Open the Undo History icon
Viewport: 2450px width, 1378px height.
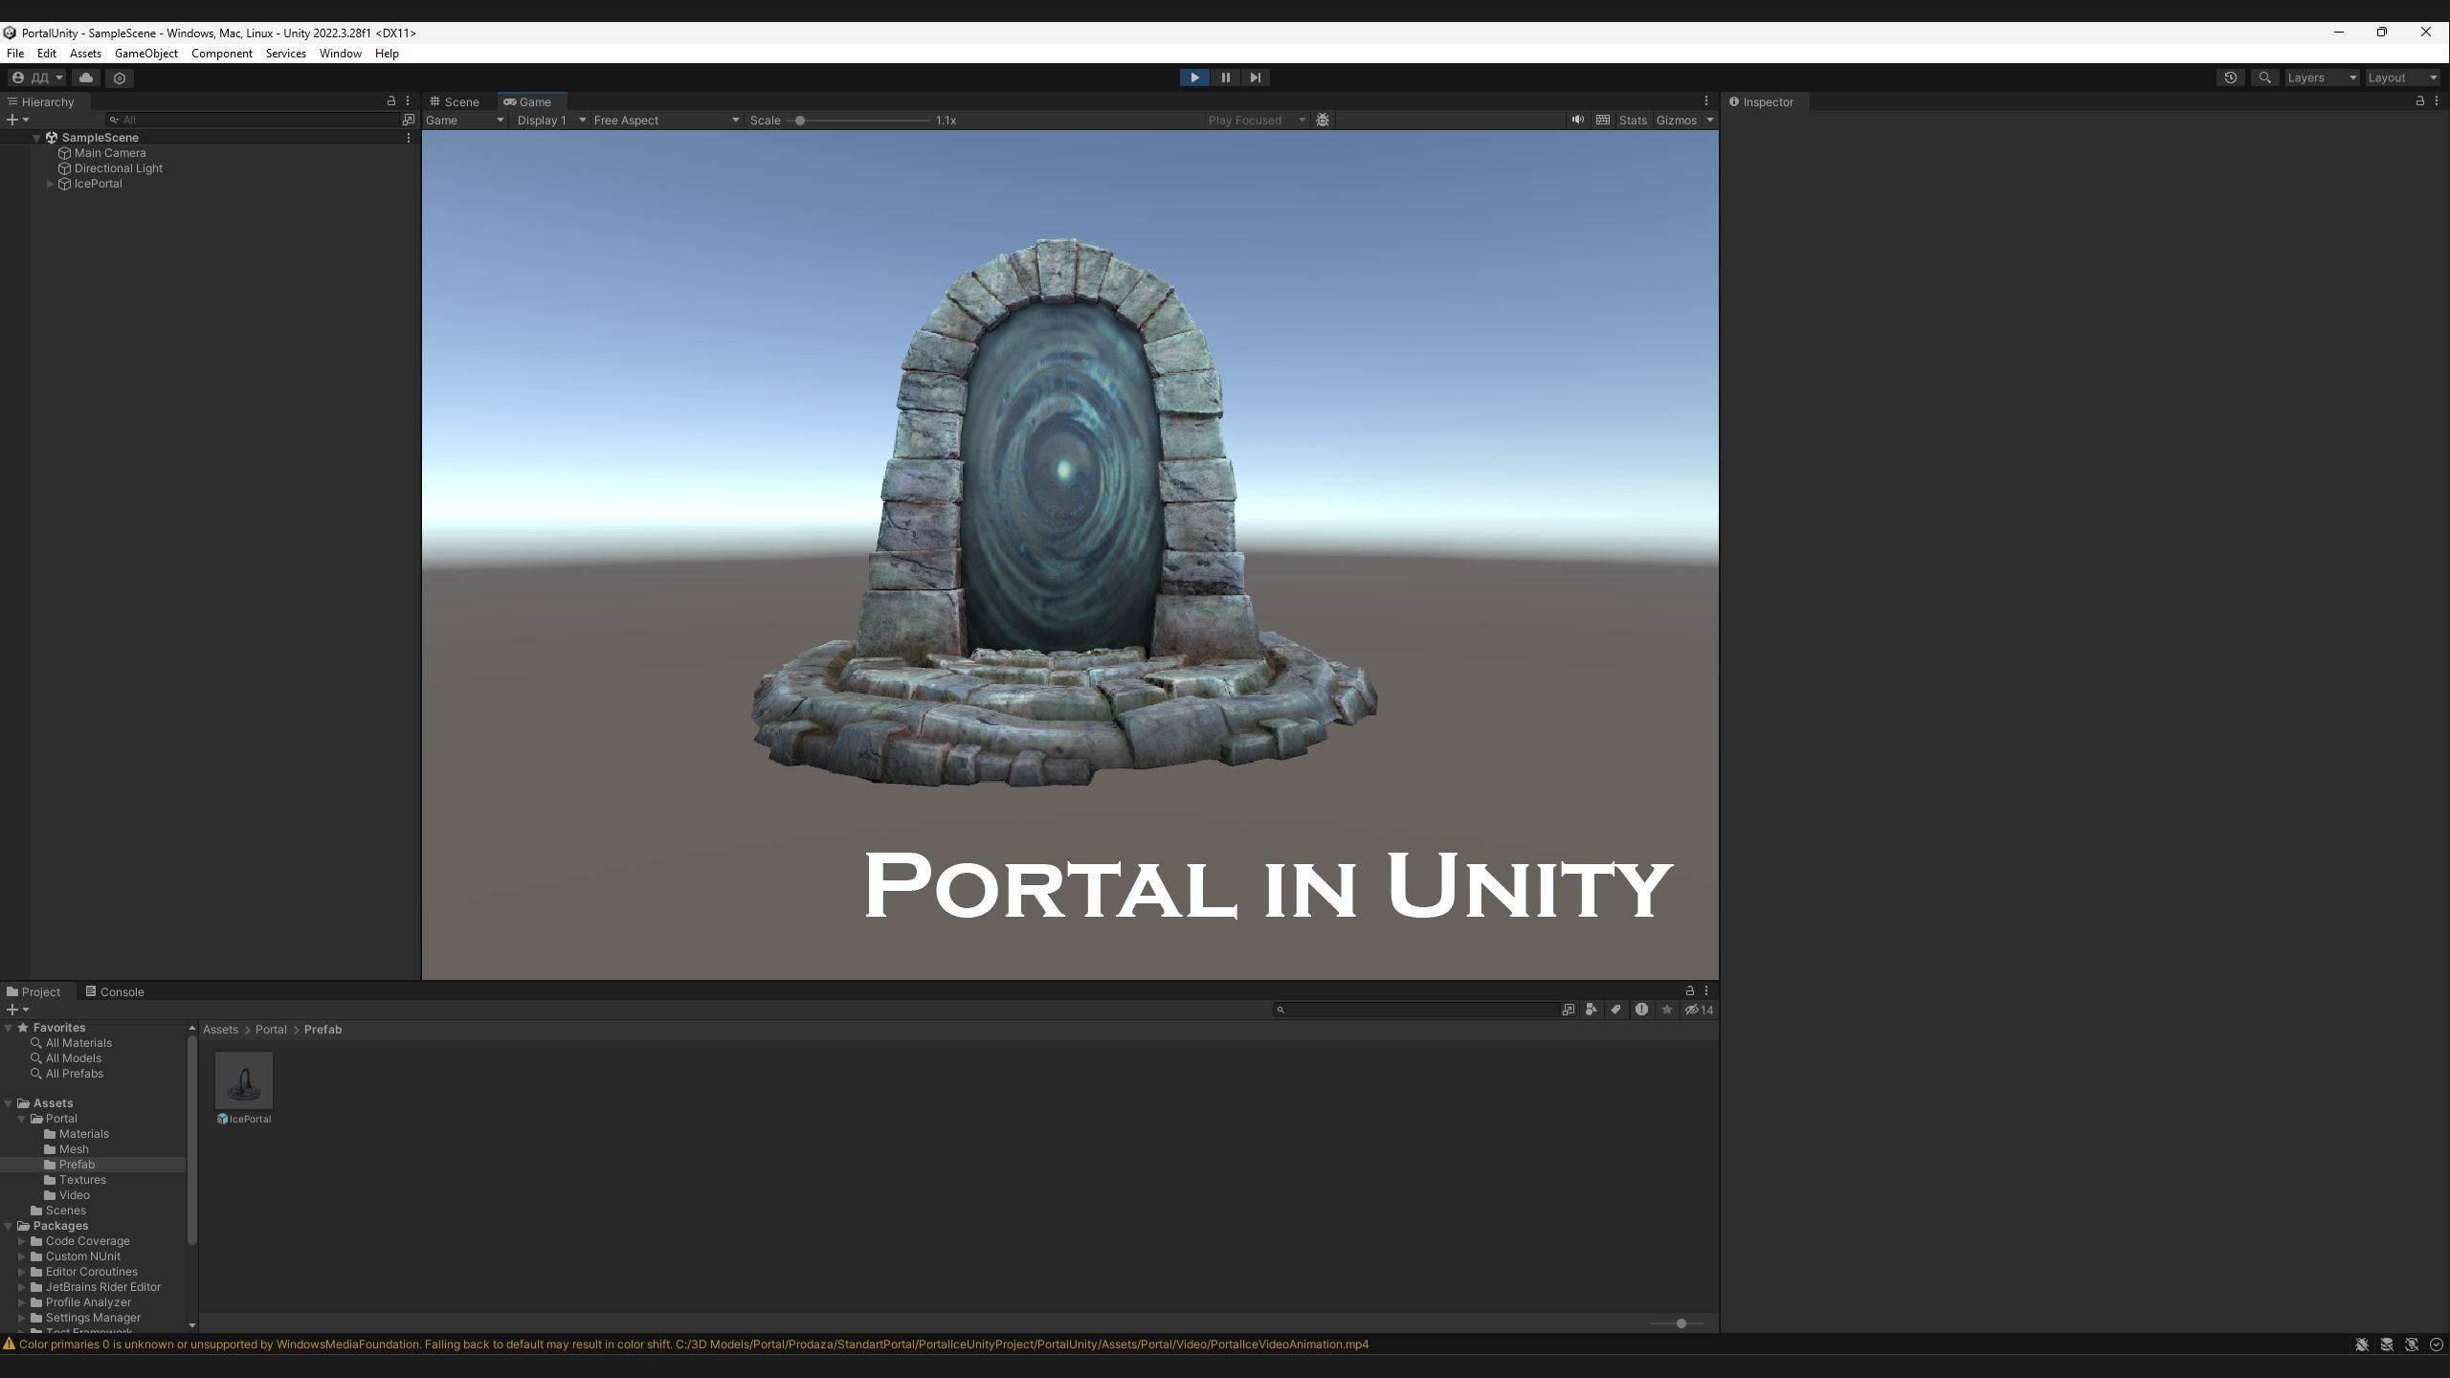pos(2230,78)
